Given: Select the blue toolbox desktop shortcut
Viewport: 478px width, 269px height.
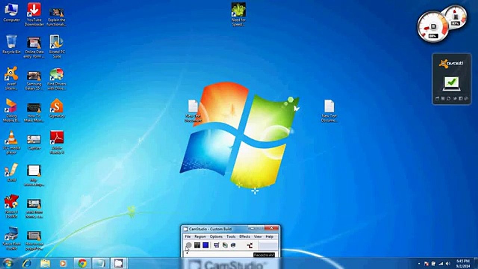Looking at the screenshot, I should pos(12,239).
